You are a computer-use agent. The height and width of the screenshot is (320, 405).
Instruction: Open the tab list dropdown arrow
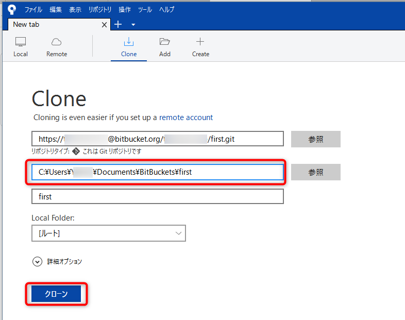(133, 25)
